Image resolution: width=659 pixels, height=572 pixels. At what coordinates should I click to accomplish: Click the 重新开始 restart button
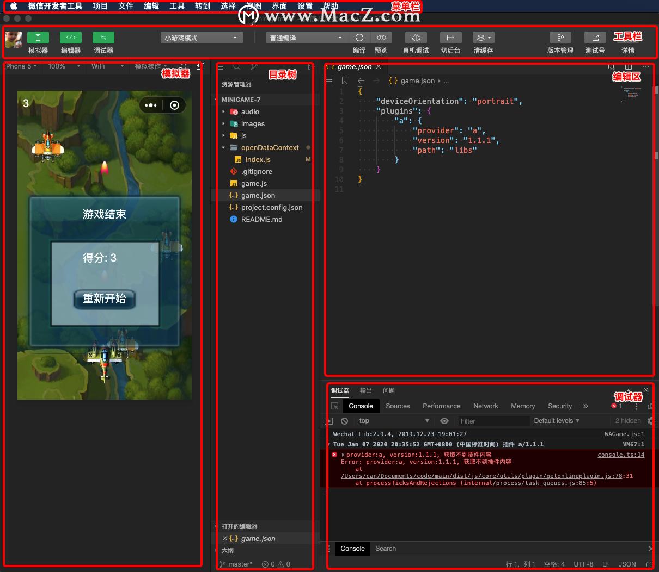pyautogui.click(x=104, y=299)
